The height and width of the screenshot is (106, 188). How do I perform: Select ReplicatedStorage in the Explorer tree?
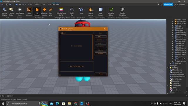pyautogui.click(x=178, y=74)
